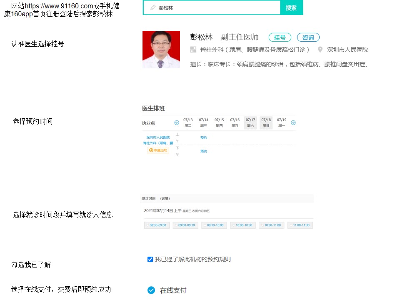The width and height of the screenshot is (400, 300).
Task: Click the 挂号 registration button
Action: (x=280, y=37)
